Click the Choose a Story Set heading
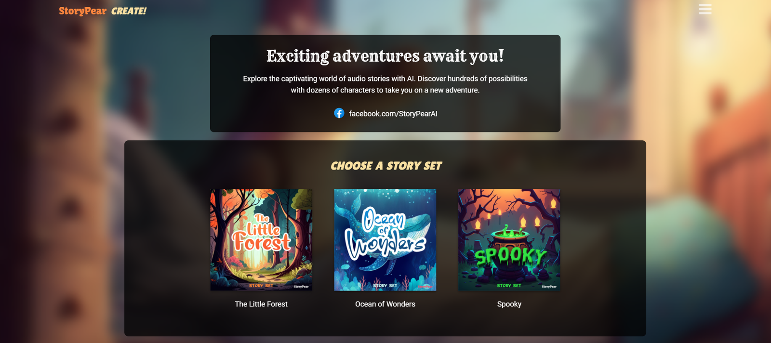Image resolution: width=771 pixels, height=343 pixels. pyautogui.click(x=386, y=166)
